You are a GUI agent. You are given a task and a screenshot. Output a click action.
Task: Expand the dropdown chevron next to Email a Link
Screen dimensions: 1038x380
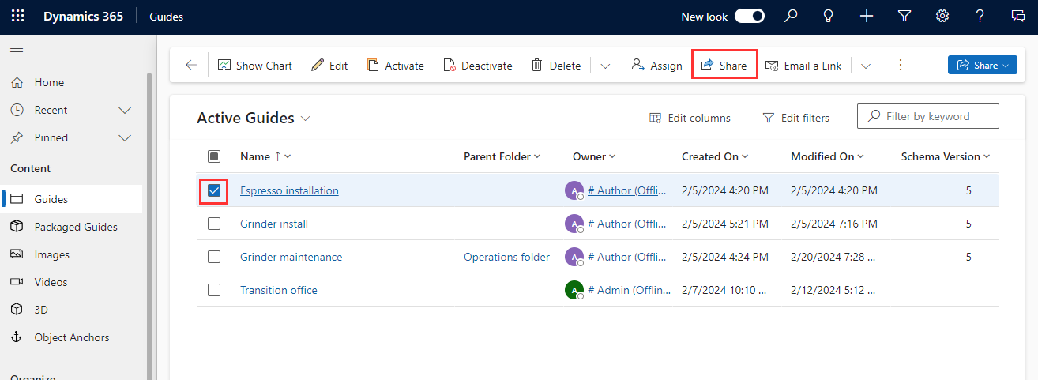[x=866, y=66]
